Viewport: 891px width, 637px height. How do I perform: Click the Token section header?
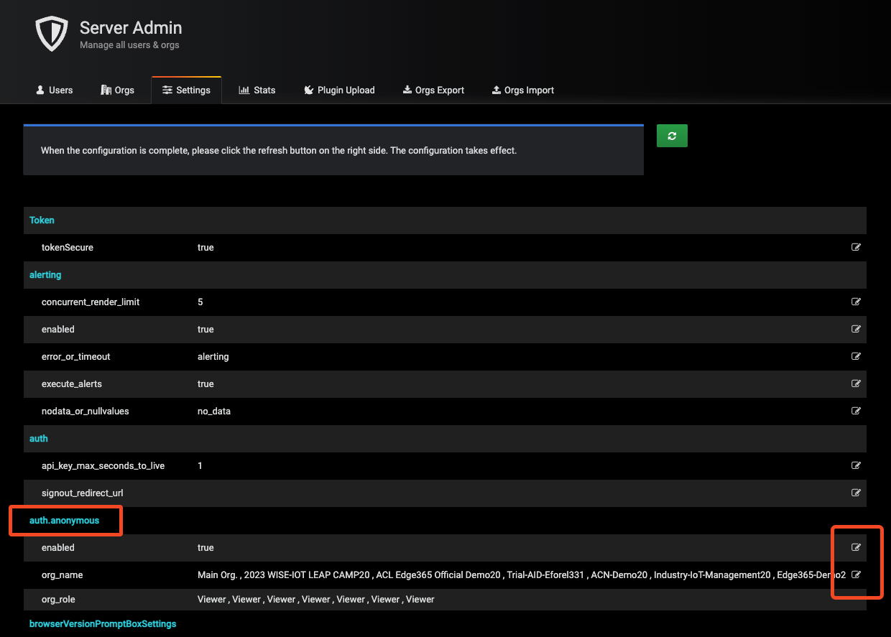42,220
